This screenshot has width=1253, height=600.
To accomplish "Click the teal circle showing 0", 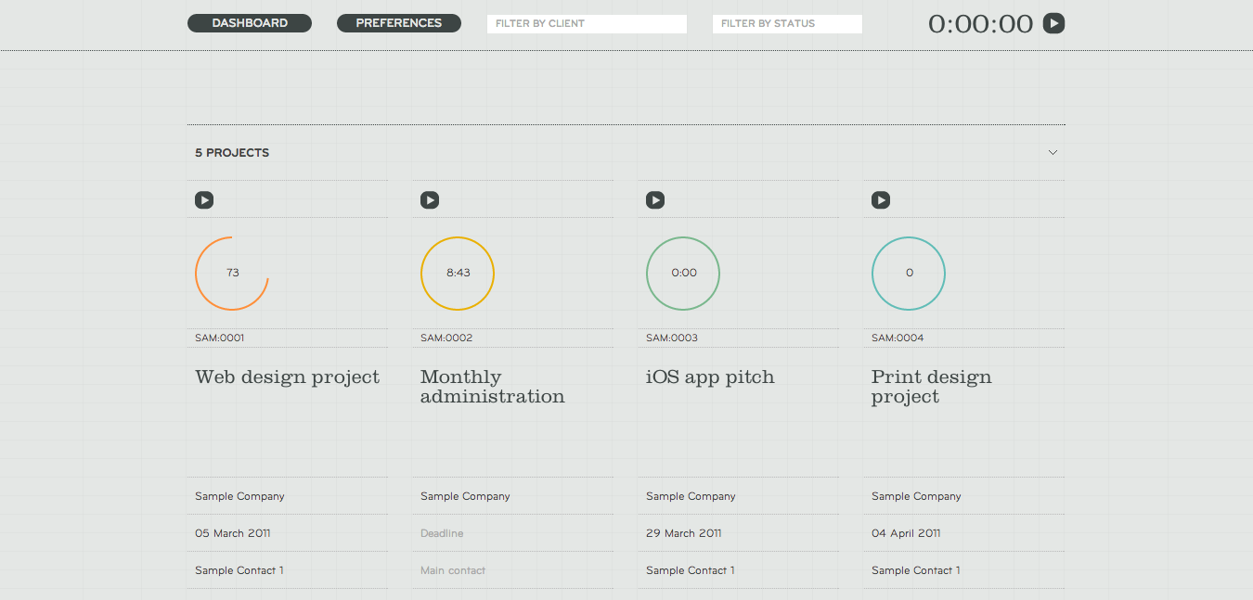I will [x=909, y=273].
